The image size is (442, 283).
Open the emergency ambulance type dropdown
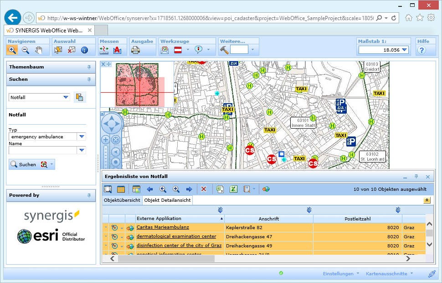click(x=82, y=136)
